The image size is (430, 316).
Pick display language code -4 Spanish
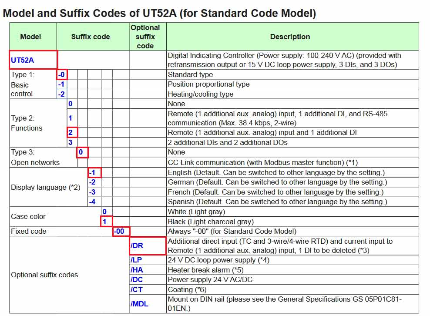[94, 202]
